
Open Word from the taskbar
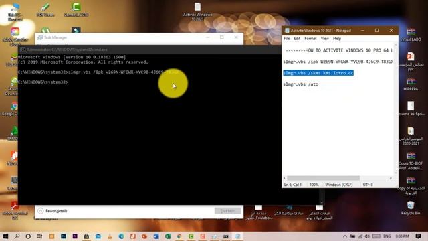click(156, 236)
